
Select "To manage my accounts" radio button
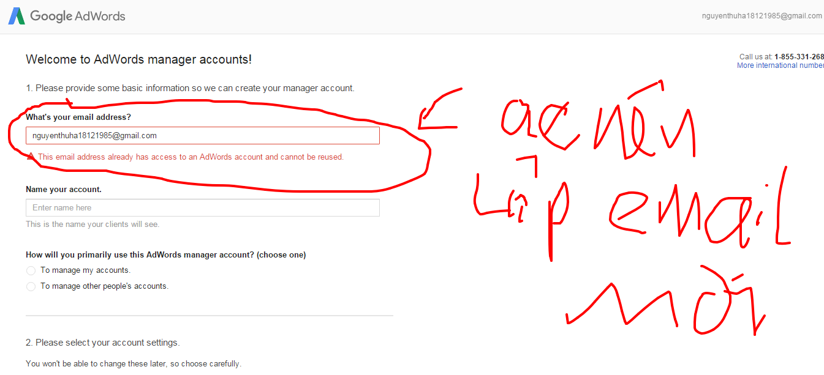(31, 270)
